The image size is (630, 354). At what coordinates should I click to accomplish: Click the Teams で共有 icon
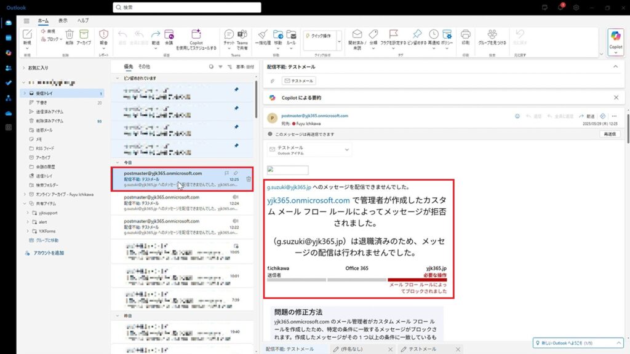click(x=242, y=34)
